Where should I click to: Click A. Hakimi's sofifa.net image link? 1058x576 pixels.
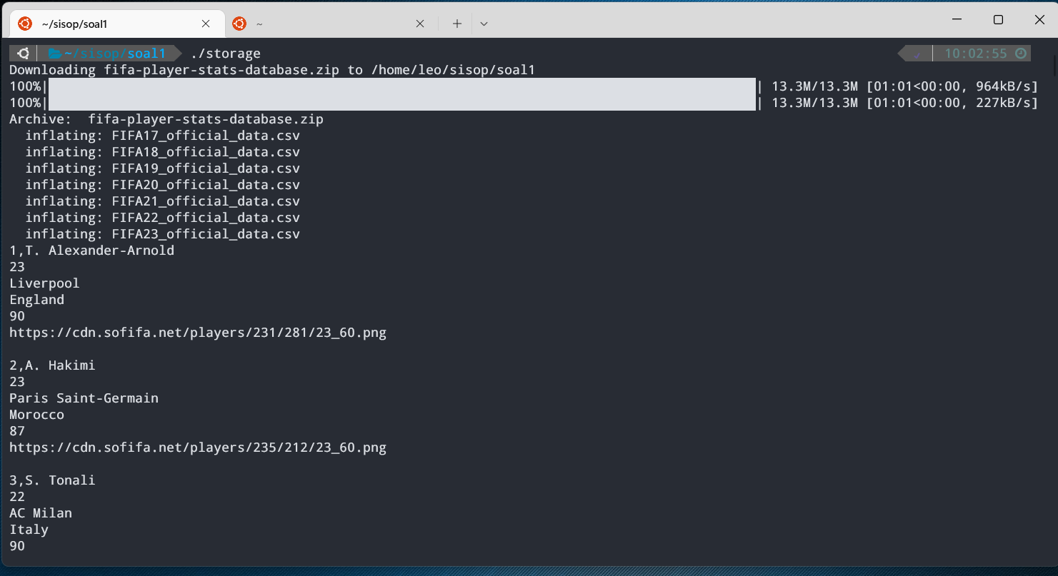[x=197, y=447]
